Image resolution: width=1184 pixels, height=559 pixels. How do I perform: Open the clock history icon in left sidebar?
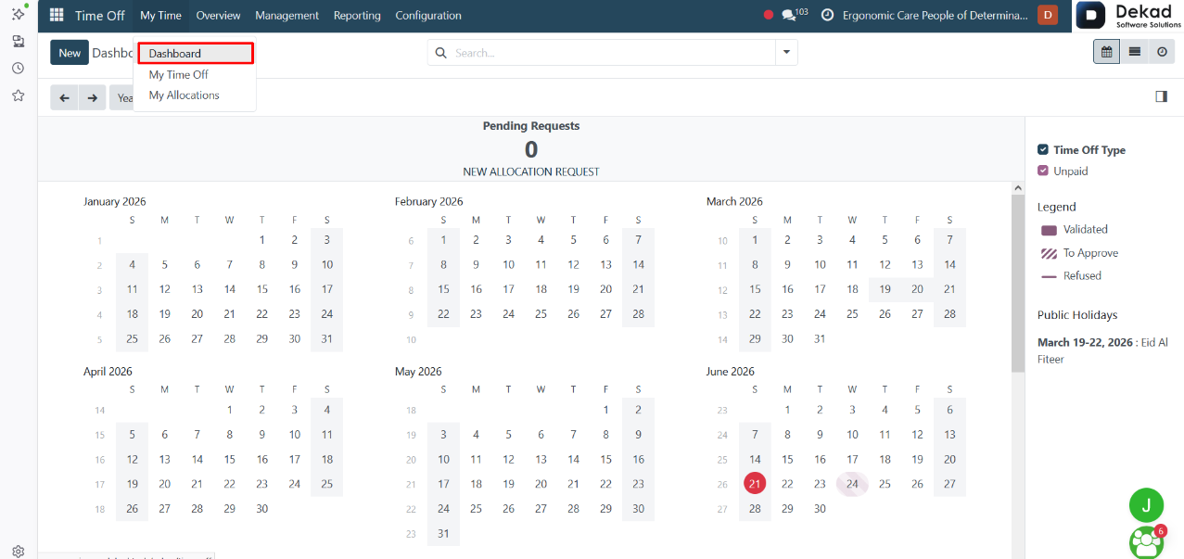pos(18,69)
